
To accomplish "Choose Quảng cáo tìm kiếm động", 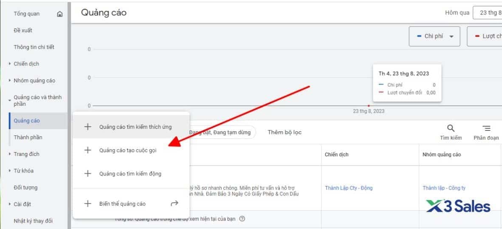I will (131, 174).
